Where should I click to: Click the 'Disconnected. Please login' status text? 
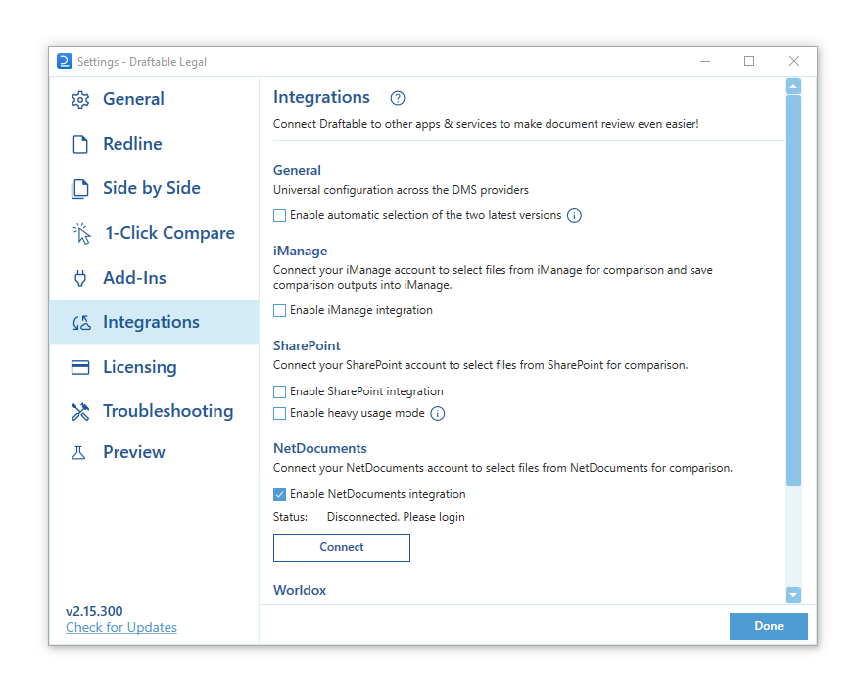[x=396, y=518]
